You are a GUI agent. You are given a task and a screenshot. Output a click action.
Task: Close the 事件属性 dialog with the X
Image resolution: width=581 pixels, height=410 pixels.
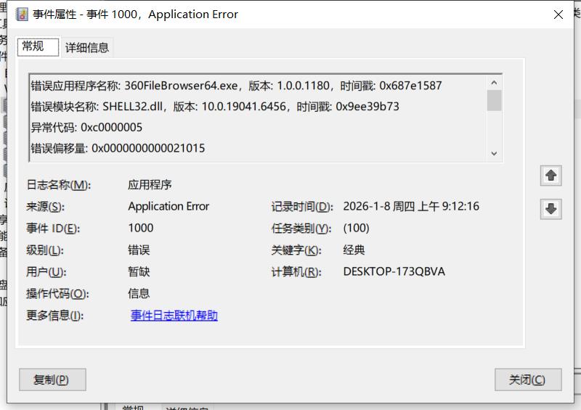pos(558,15)
